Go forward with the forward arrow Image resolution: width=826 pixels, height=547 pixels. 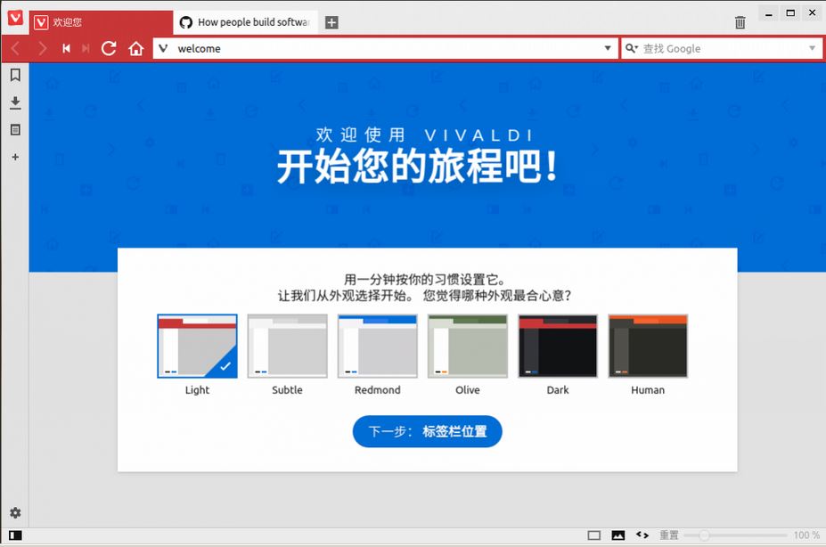tap(42, 48)
